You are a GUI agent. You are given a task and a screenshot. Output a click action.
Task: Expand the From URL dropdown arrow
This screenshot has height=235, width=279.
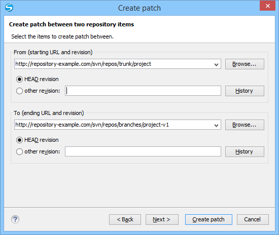(x=216, y=64)
